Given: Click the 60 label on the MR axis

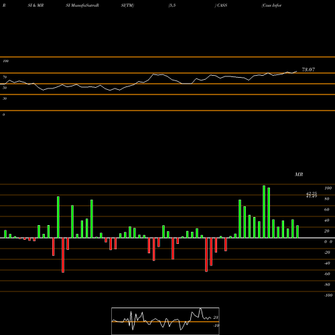Looking at the screenshot, I should pyautogui.click(x=327, y=210).
